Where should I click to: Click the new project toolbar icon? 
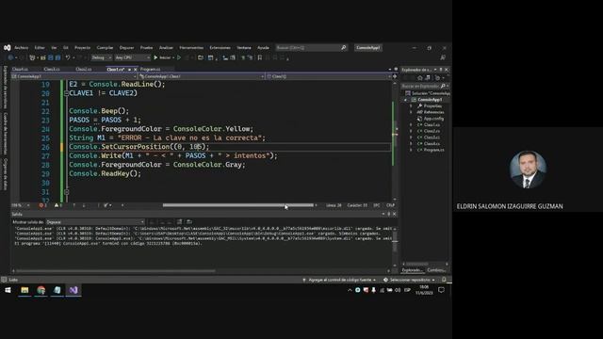tap(32, 57)
